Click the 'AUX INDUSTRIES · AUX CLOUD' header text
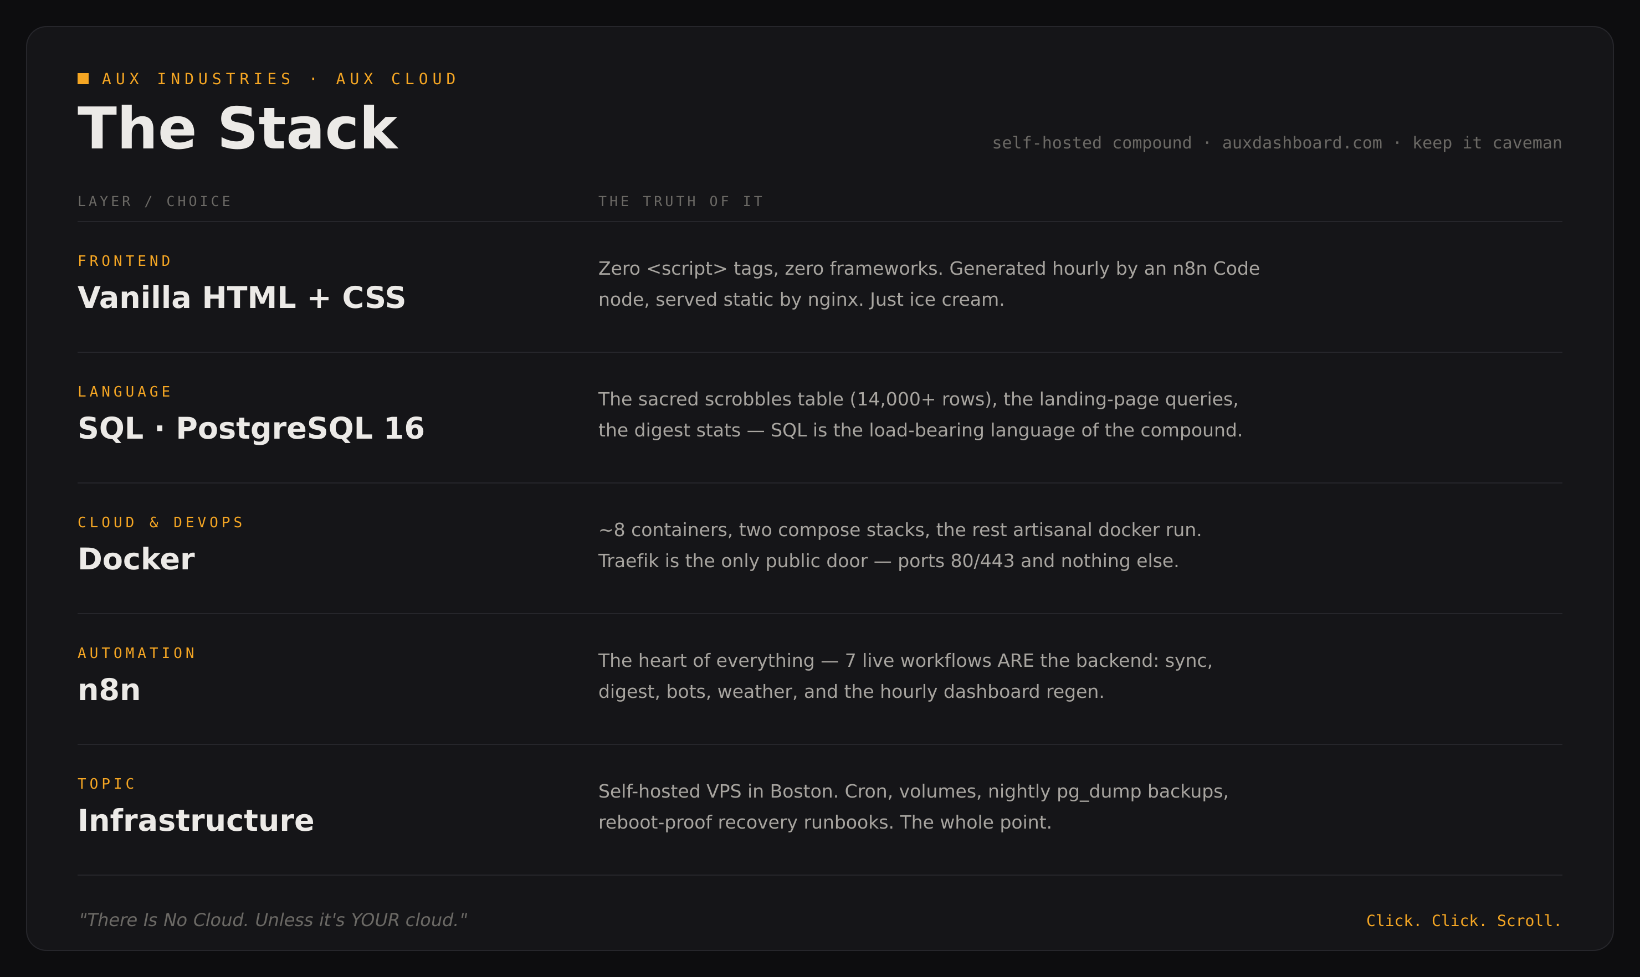The width and height of the screenshot is (1640, 977). 280,79
